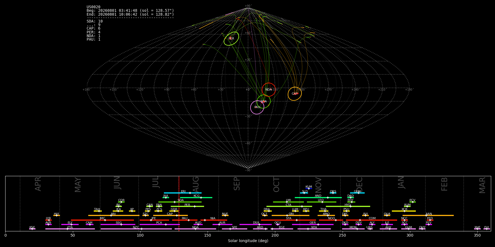Click the 'PER: 4' count line

pos(94,32)
